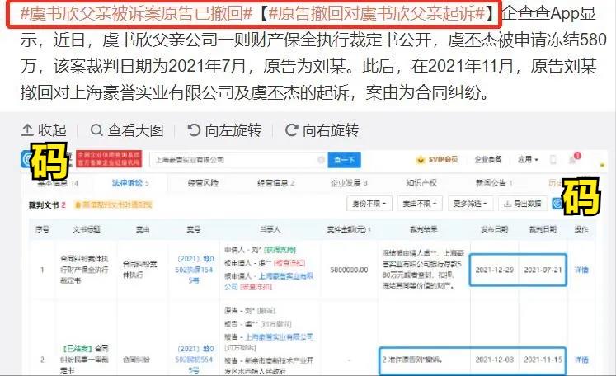
Task: Select the ruling date 2021-07-21
Action: [543, 270]
